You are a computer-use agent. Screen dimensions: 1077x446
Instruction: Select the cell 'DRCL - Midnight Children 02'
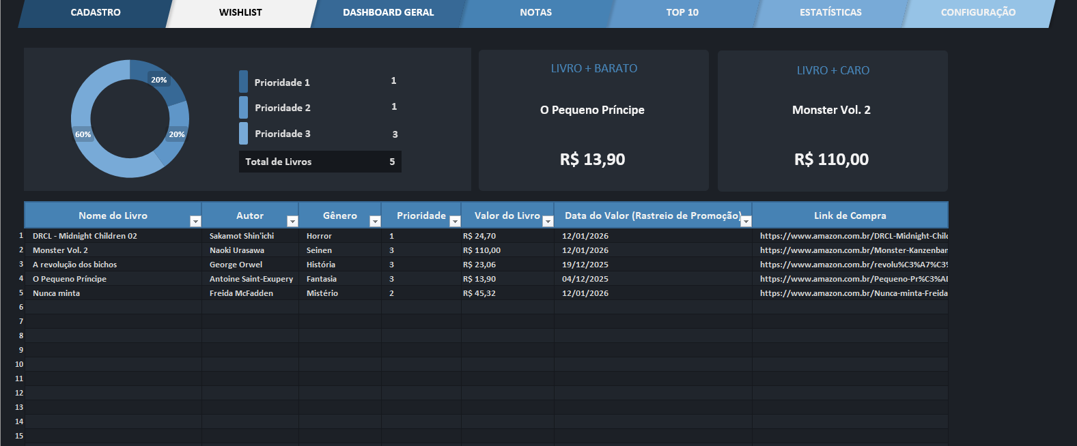click(x=113, y=236)
